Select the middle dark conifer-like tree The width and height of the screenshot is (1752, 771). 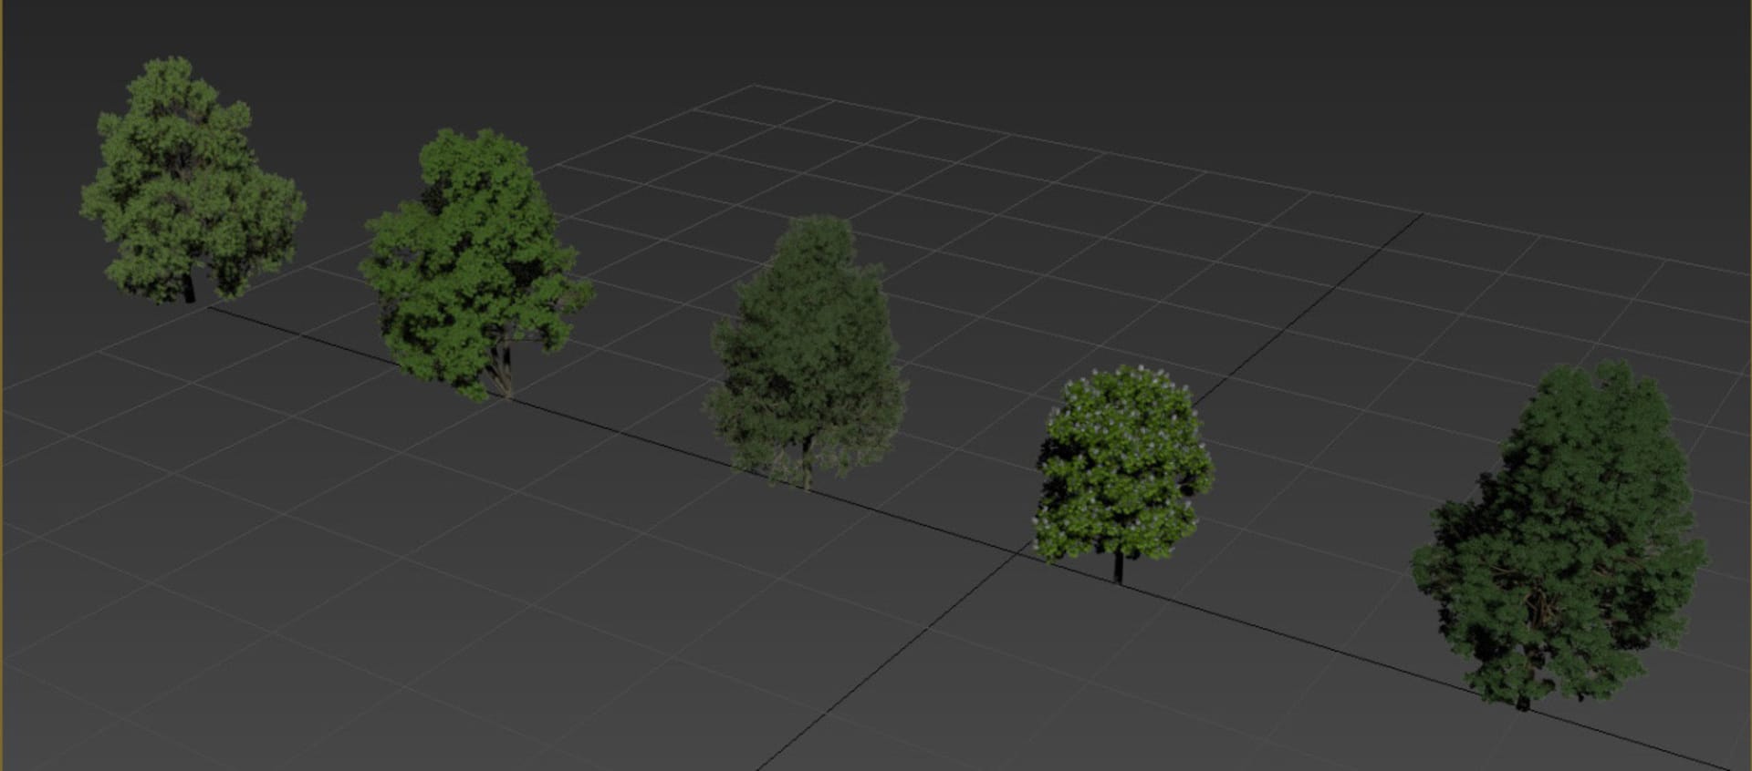pyautogui.click(x=807, y=352)
